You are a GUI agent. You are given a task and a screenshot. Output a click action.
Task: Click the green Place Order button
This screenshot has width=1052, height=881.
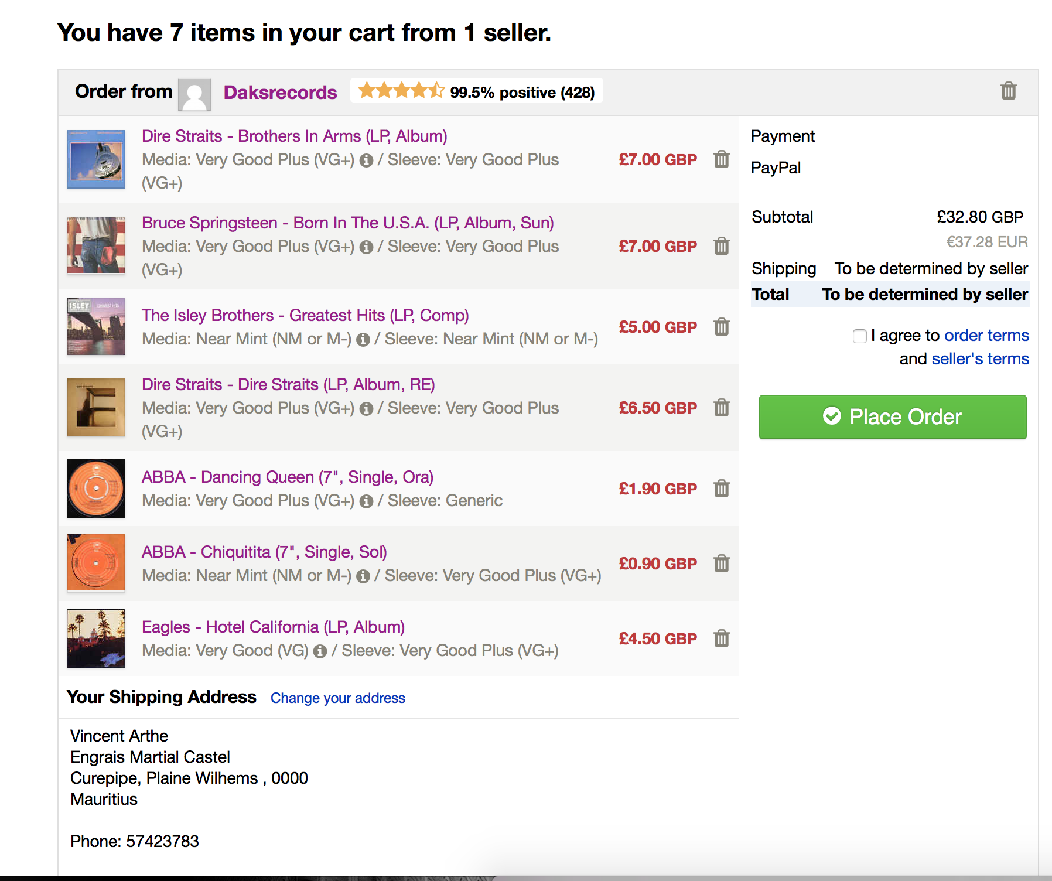pyautogui.click(x=893, y=417)
